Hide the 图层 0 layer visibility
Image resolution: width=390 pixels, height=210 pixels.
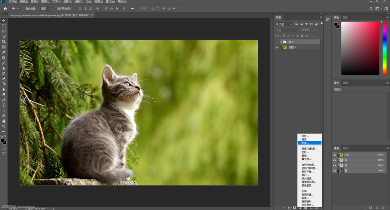tap(277, 48)
